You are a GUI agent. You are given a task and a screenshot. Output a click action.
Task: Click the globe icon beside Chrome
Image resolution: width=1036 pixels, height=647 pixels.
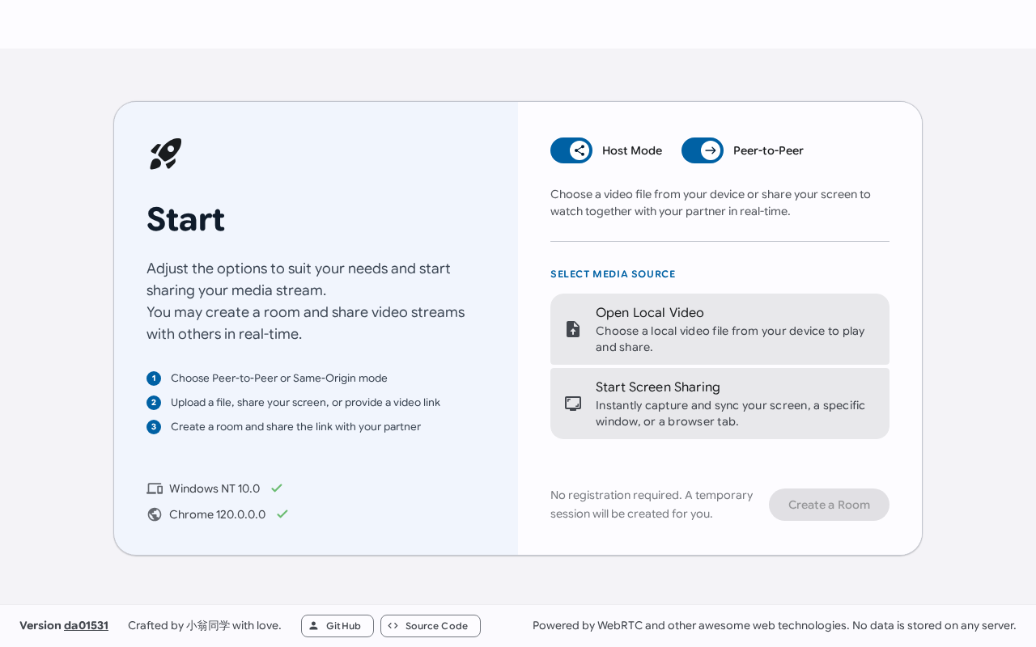pyautogui.click(x=155, y=514)
